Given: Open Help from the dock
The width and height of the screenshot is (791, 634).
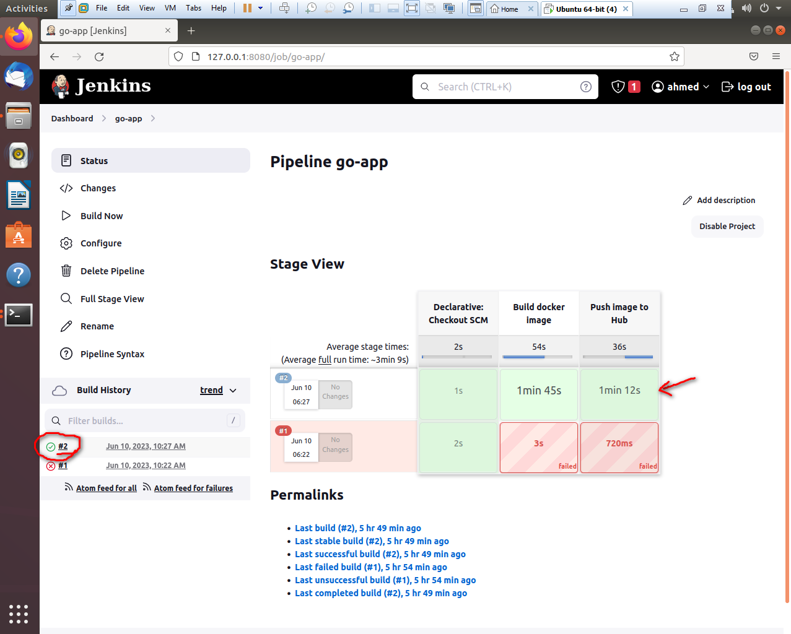Looking at the screenshot, I should (19, 275).
